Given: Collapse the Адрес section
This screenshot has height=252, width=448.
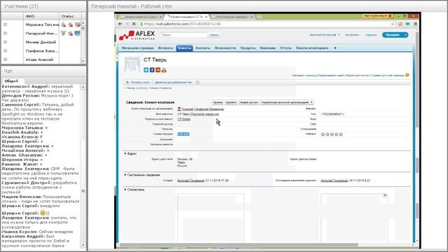Looking at the screenshot, I should [x=125, y=154].
